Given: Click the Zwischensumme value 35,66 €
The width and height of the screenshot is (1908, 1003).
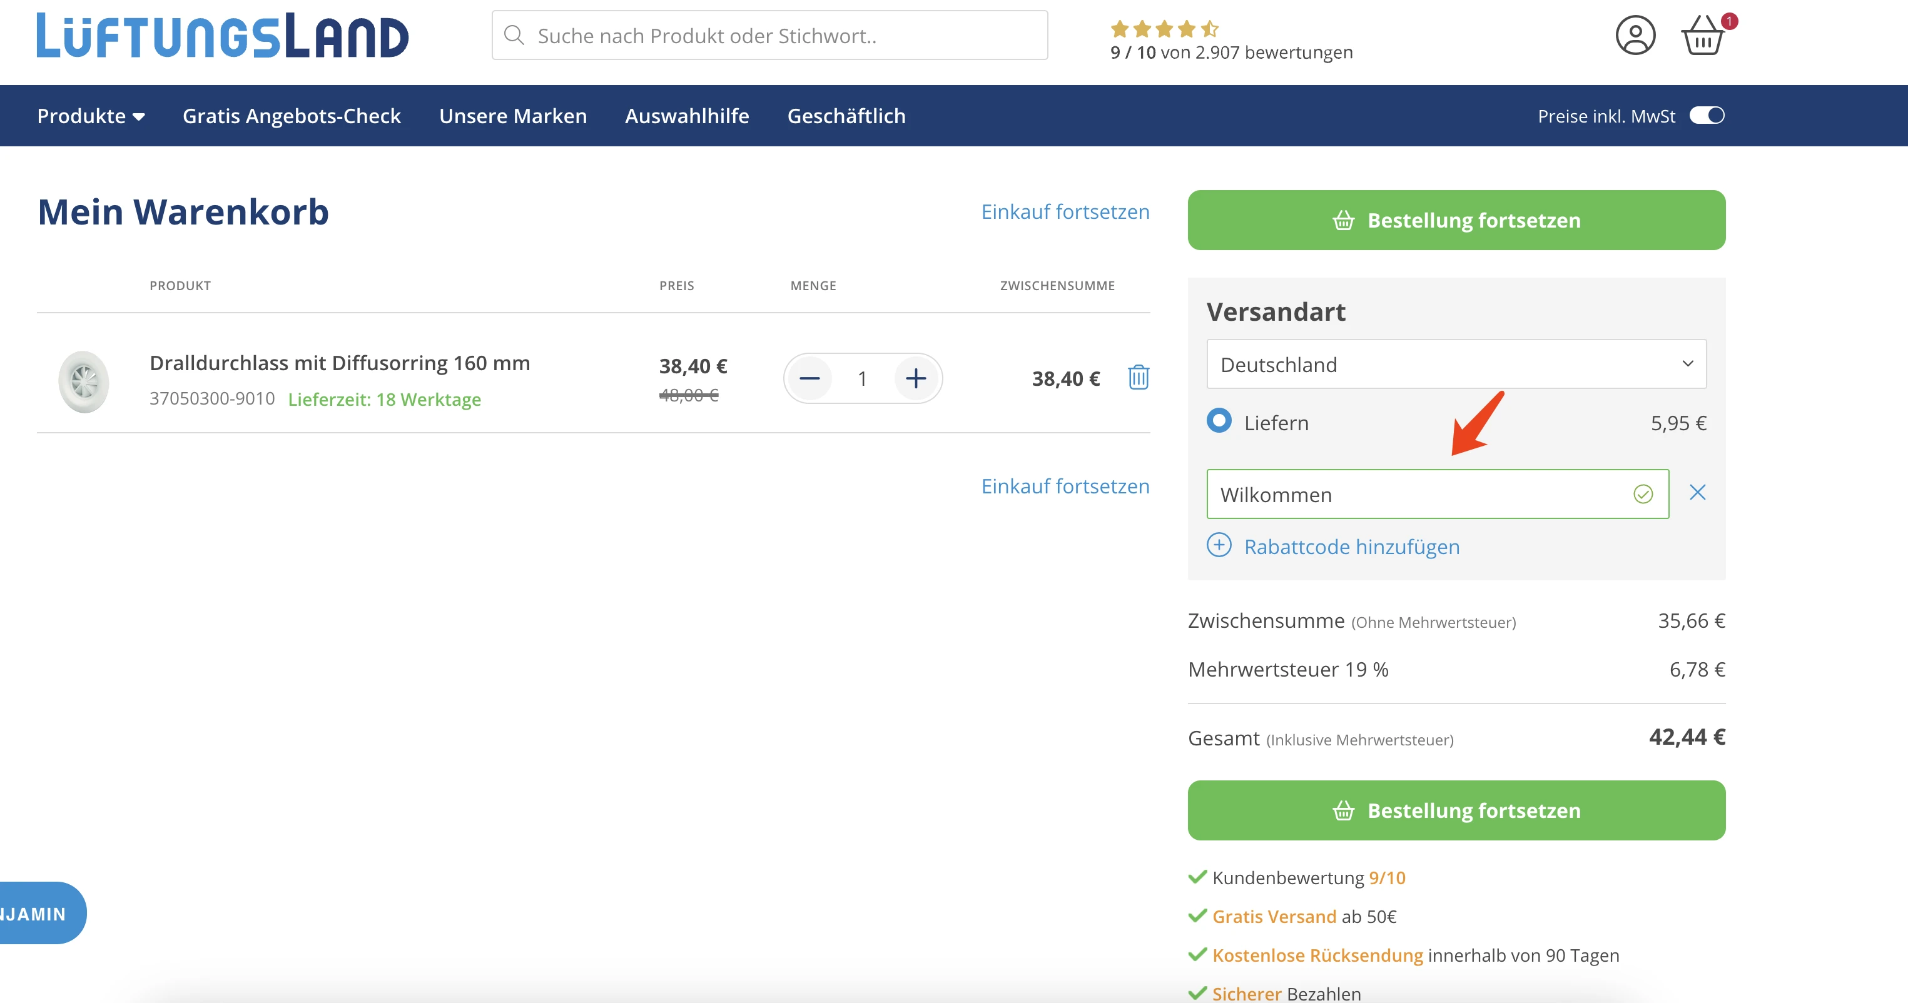Looking at the screenshot, I should (x=1691, y=620).
